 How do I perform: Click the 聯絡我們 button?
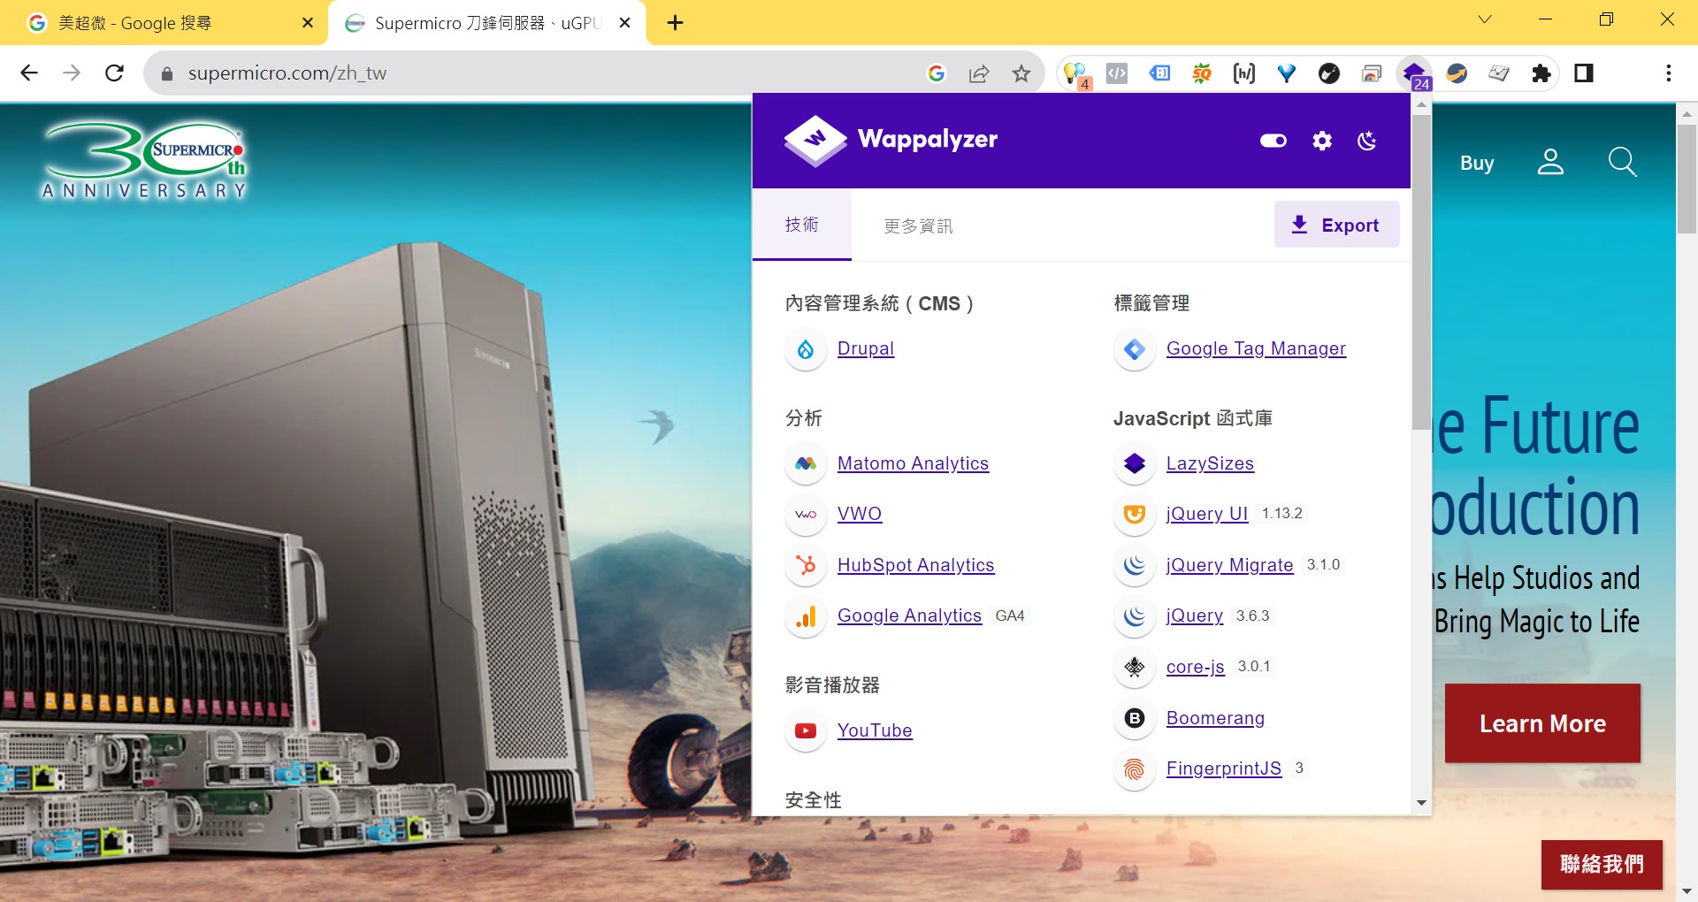pyautogui.click(x=1602, y=864)
